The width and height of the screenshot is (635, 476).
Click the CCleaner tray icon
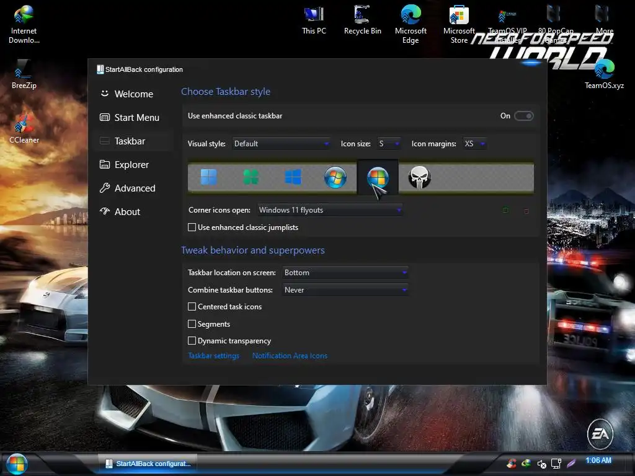[512, 463]
